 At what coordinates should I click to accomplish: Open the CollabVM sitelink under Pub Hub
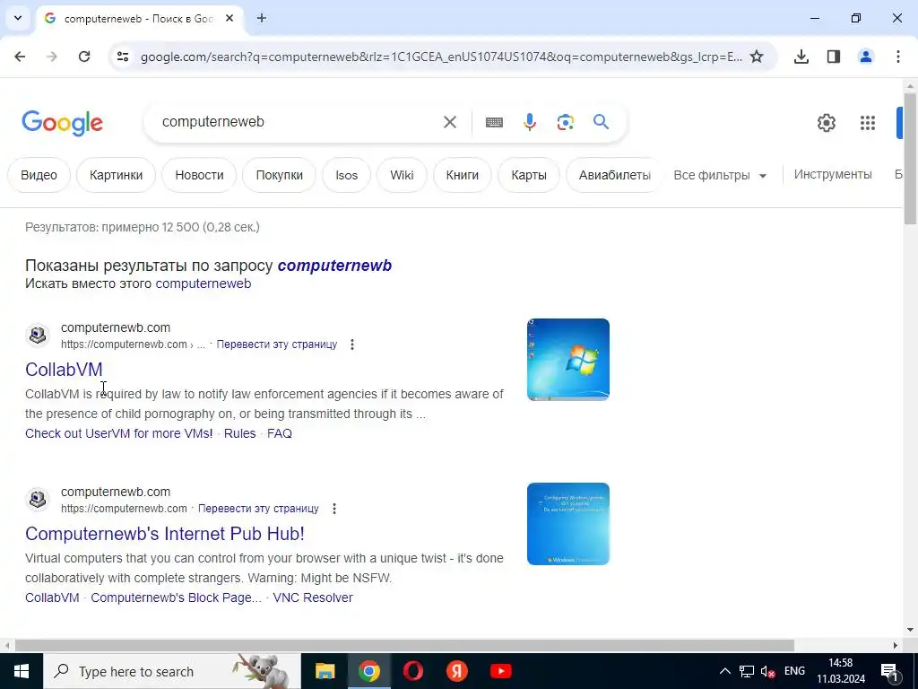pos(52,597)
